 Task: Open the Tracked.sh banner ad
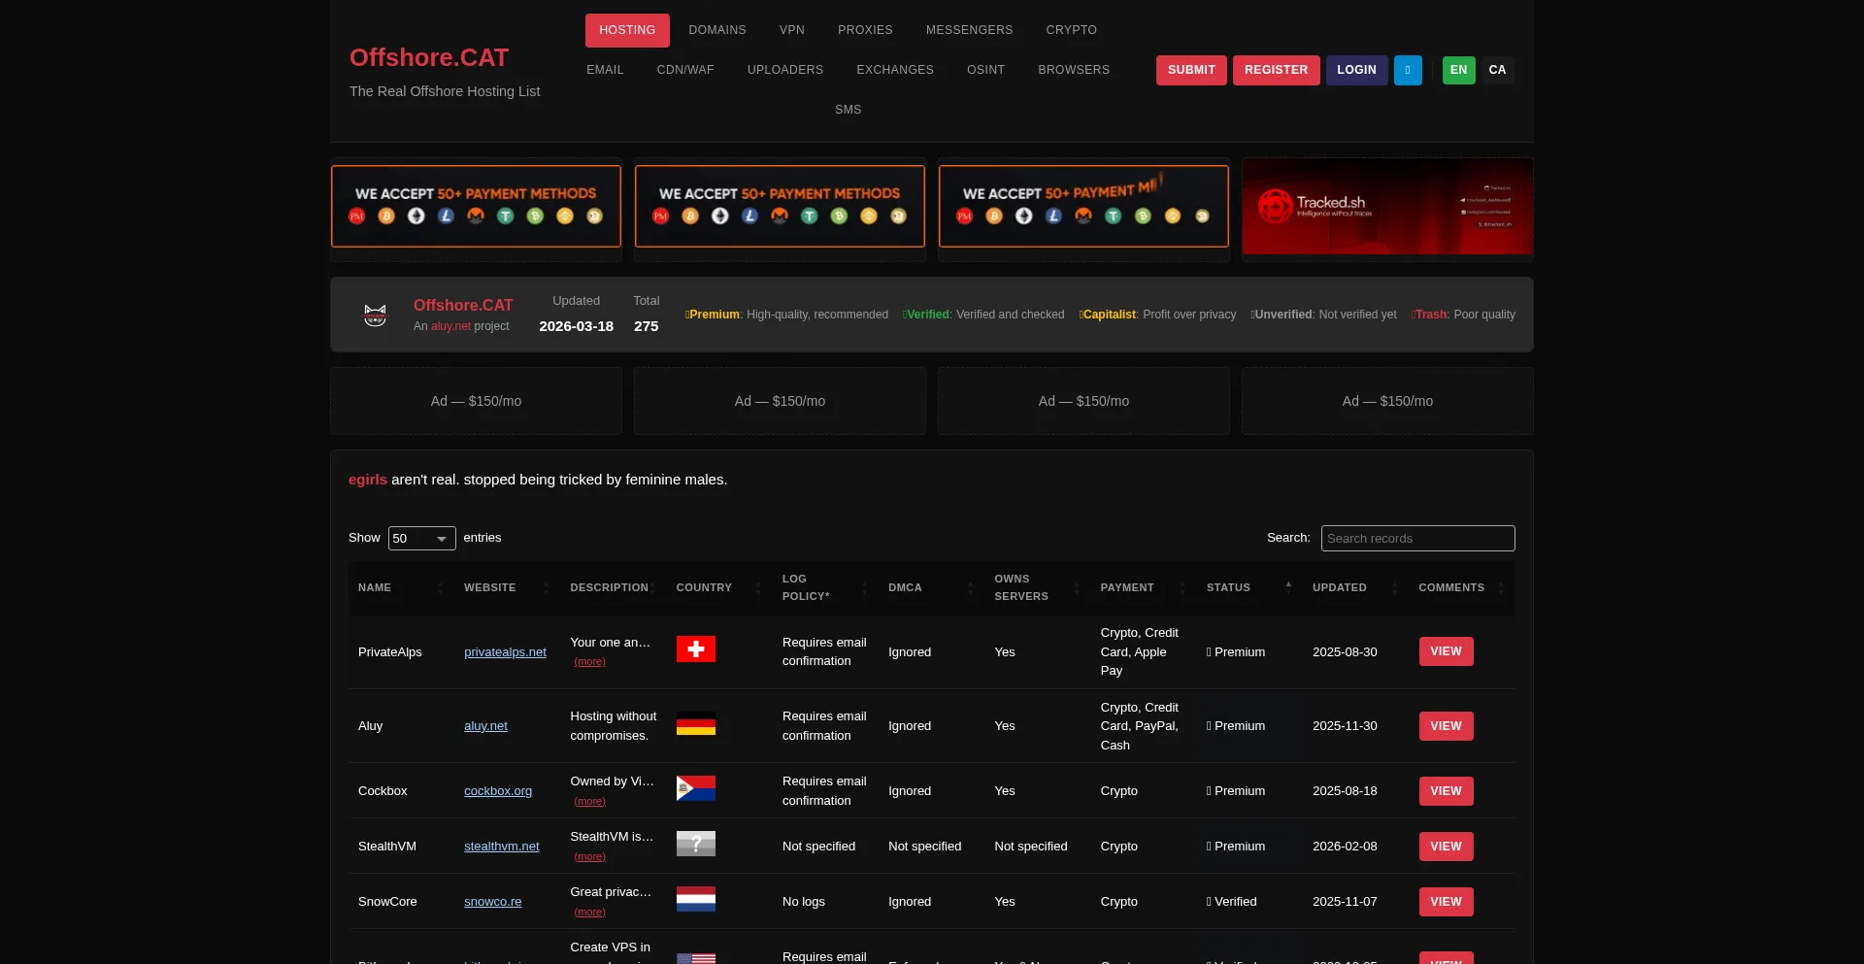(x=1387, y=207)
